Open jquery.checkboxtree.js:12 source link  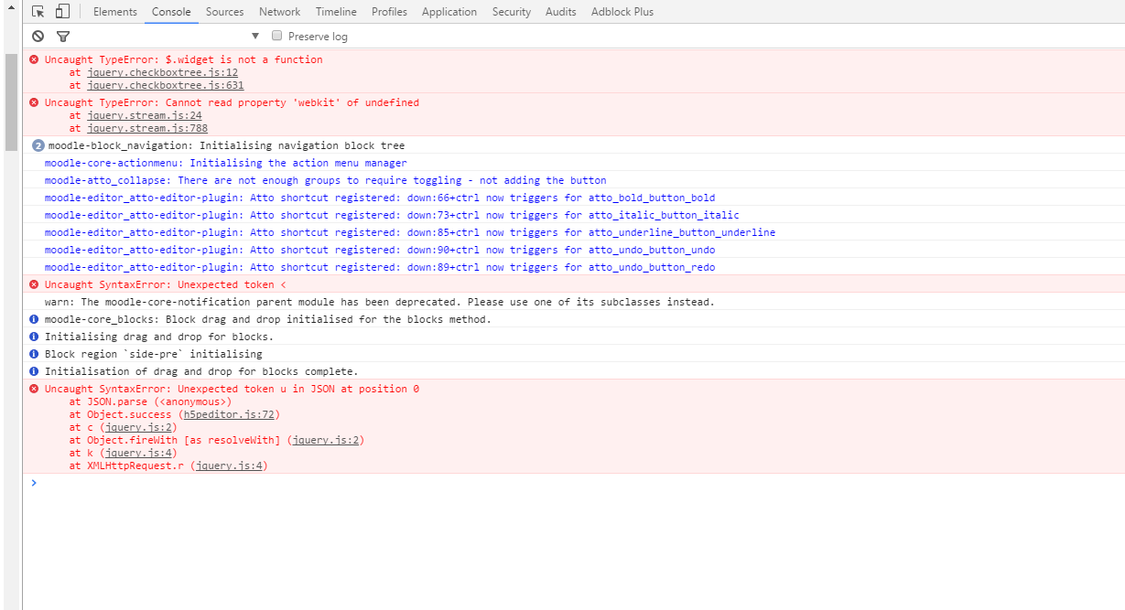(x=163, y=72)
